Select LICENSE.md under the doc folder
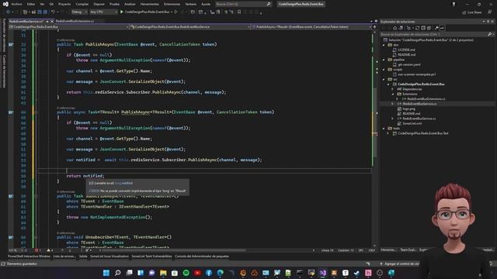497x279 pixels. click(406, 50)
